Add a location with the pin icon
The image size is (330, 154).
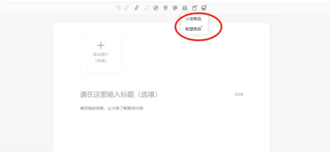pos(165,8)
